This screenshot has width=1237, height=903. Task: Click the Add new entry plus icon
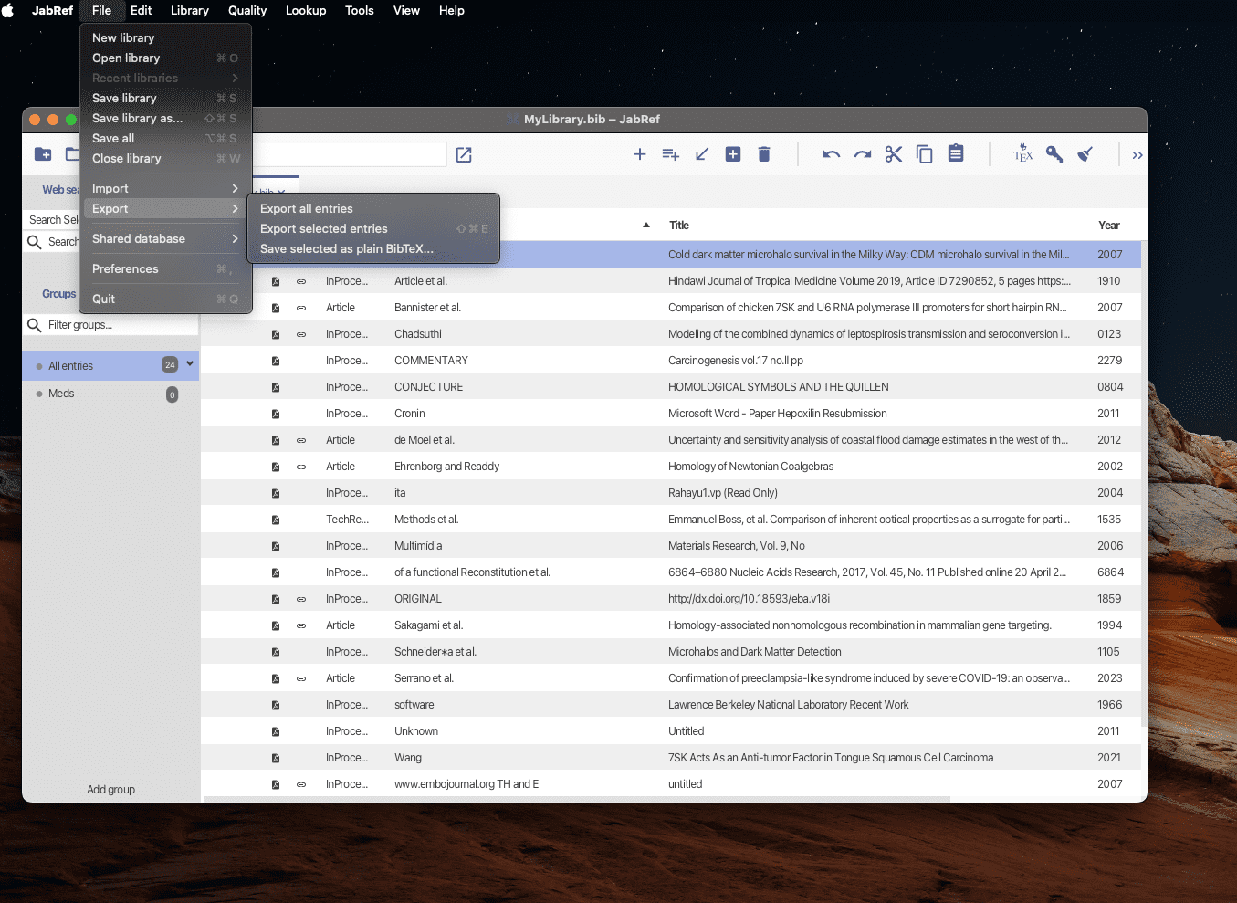pos(640,154)
